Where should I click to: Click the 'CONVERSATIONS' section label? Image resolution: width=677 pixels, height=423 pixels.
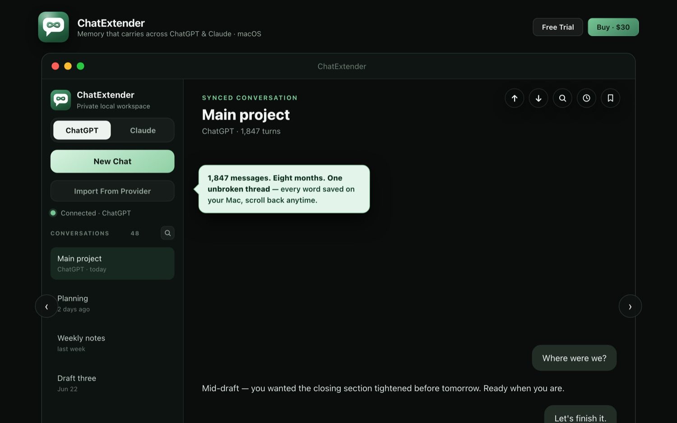pos(80,233)
